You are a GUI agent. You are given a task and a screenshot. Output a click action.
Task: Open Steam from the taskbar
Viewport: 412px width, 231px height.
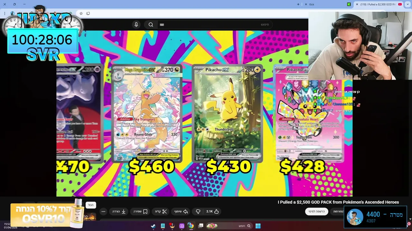pos(153,226)
